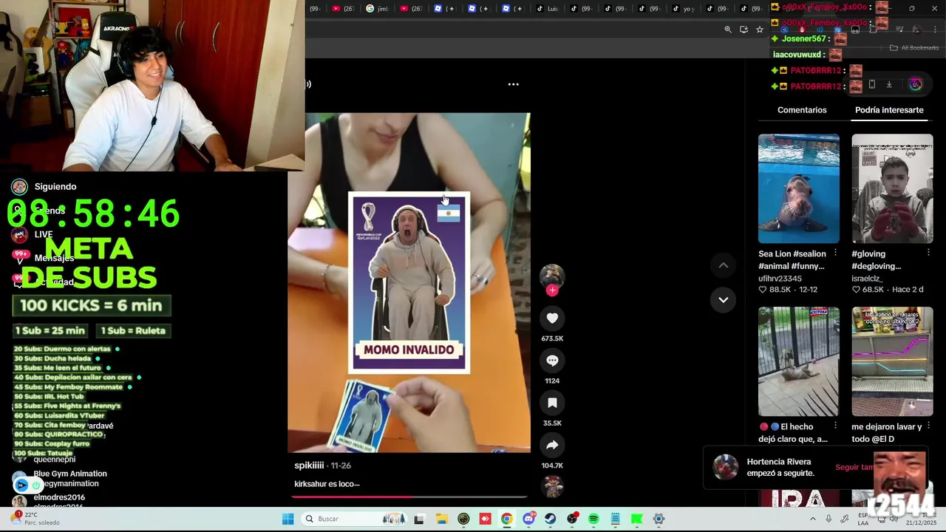Open the uflhrv23345 author name
This screenshot has width=946, height=532.
[x=780, y=279]
